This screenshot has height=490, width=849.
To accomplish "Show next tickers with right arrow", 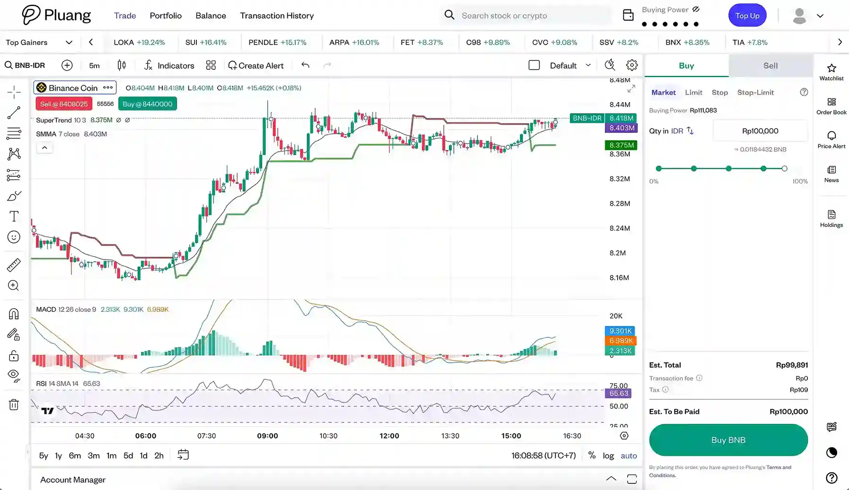I will (x=840, y=42).
